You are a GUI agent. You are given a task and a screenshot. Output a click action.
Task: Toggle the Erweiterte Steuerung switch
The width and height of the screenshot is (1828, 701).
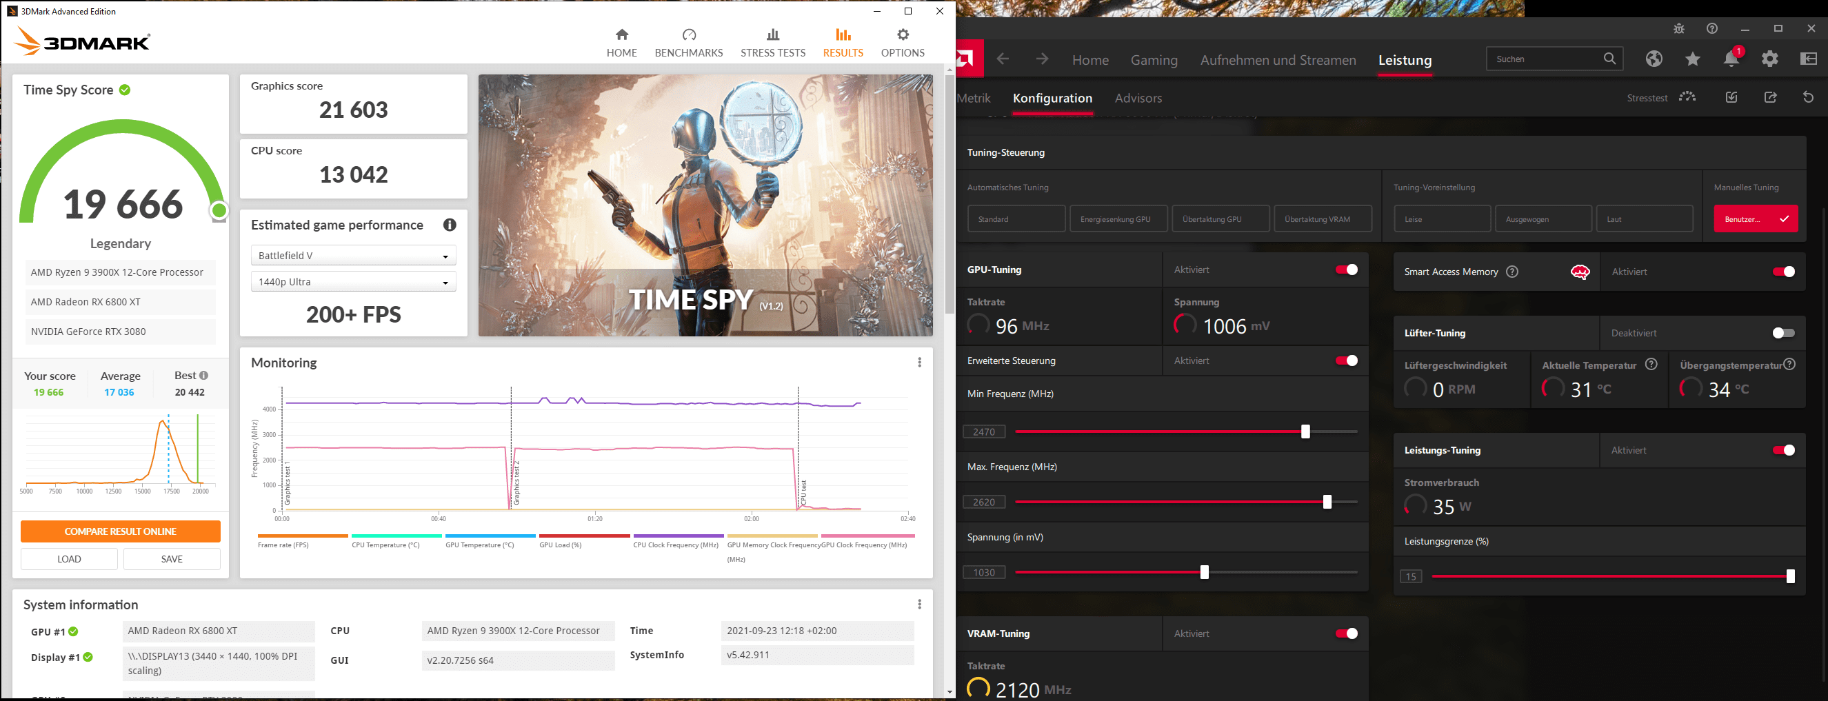click(x=1346, y=360)
